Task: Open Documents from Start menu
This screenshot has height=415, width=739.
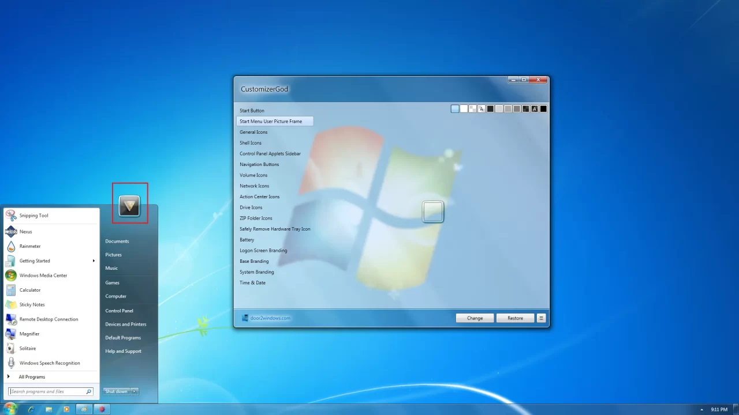Action: [117, 242]
